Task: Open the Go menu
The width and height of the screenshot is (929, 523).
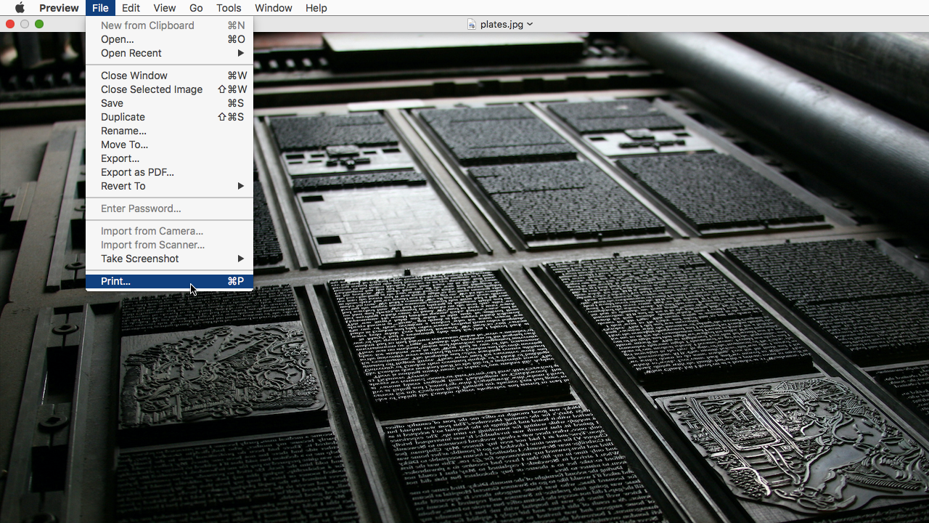Action: tap(196, 8)
